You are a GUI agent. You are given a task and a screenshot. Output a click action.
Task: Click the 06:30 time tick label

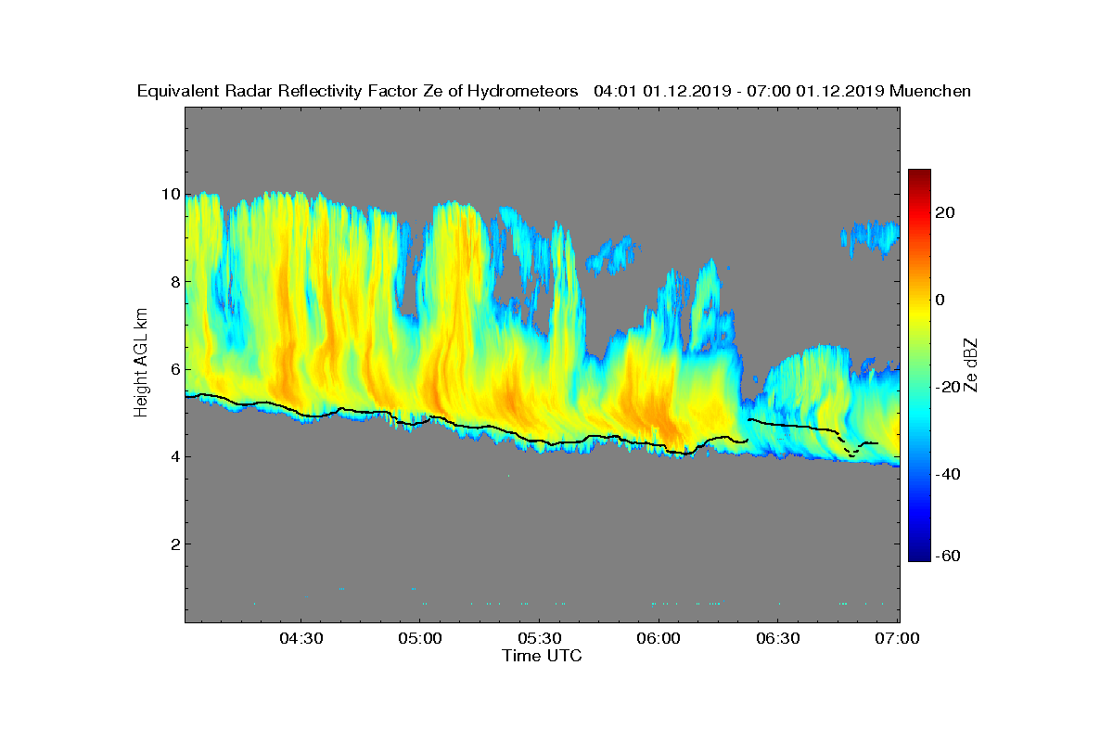779,639
